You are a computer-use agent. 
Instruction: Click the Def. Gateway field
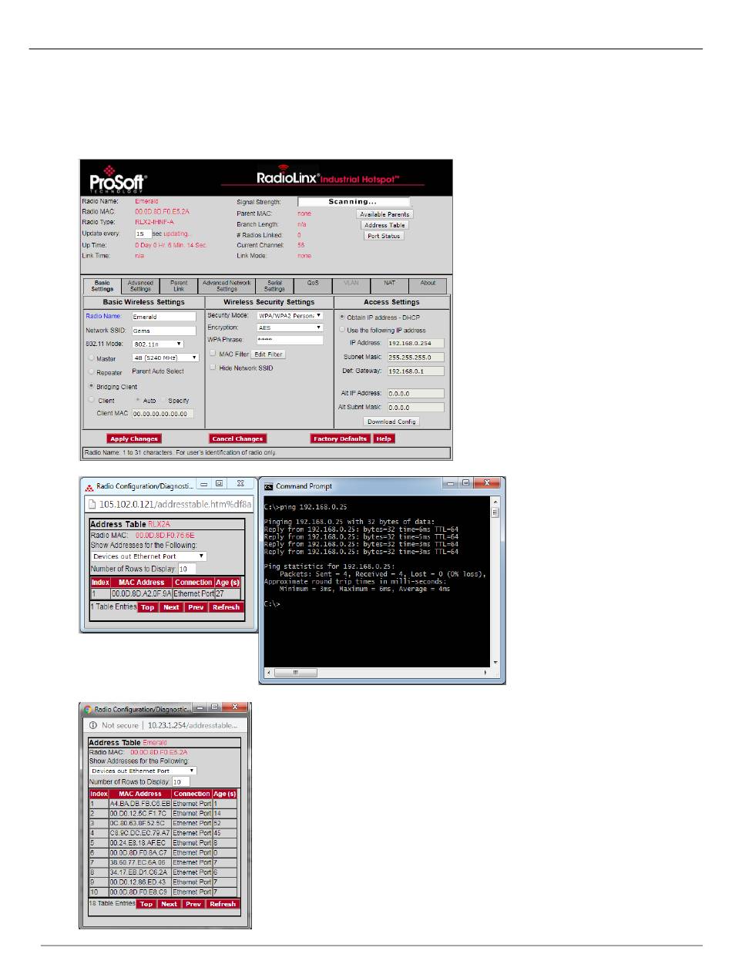[x=416, y=371]
